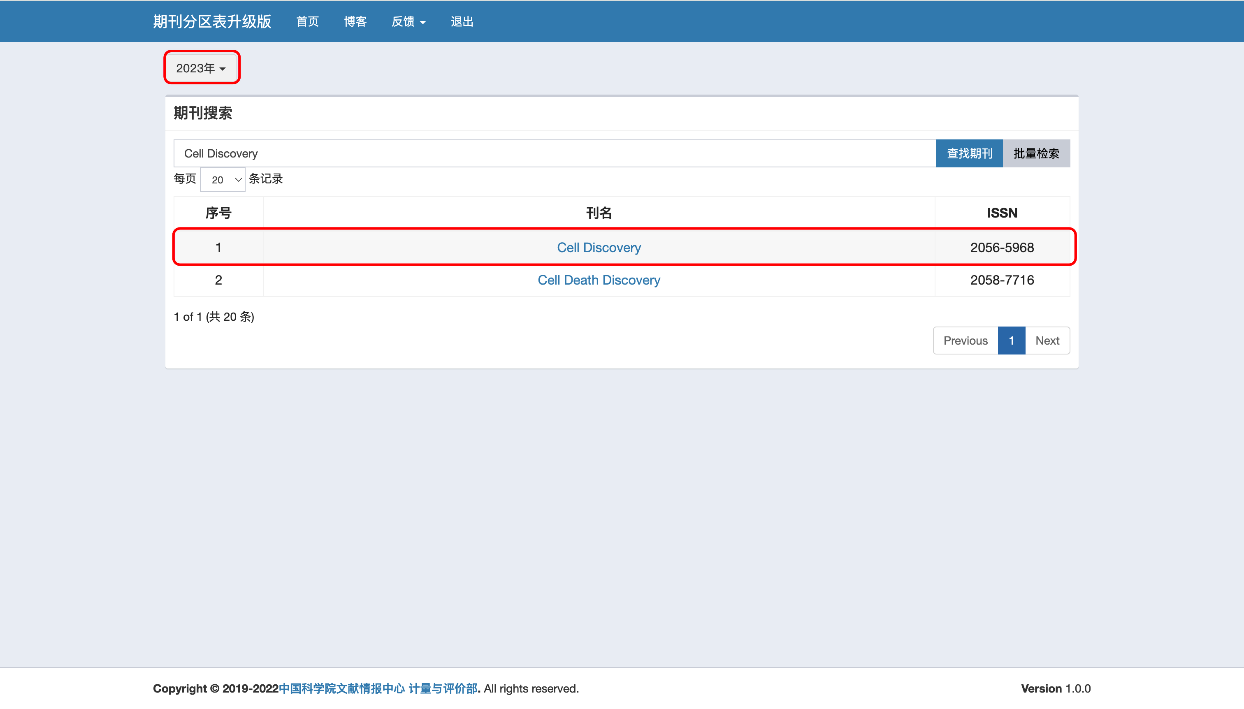Select page 1 in pagination
This screenshot has width=1244, height=709.
coord(1011,341)
